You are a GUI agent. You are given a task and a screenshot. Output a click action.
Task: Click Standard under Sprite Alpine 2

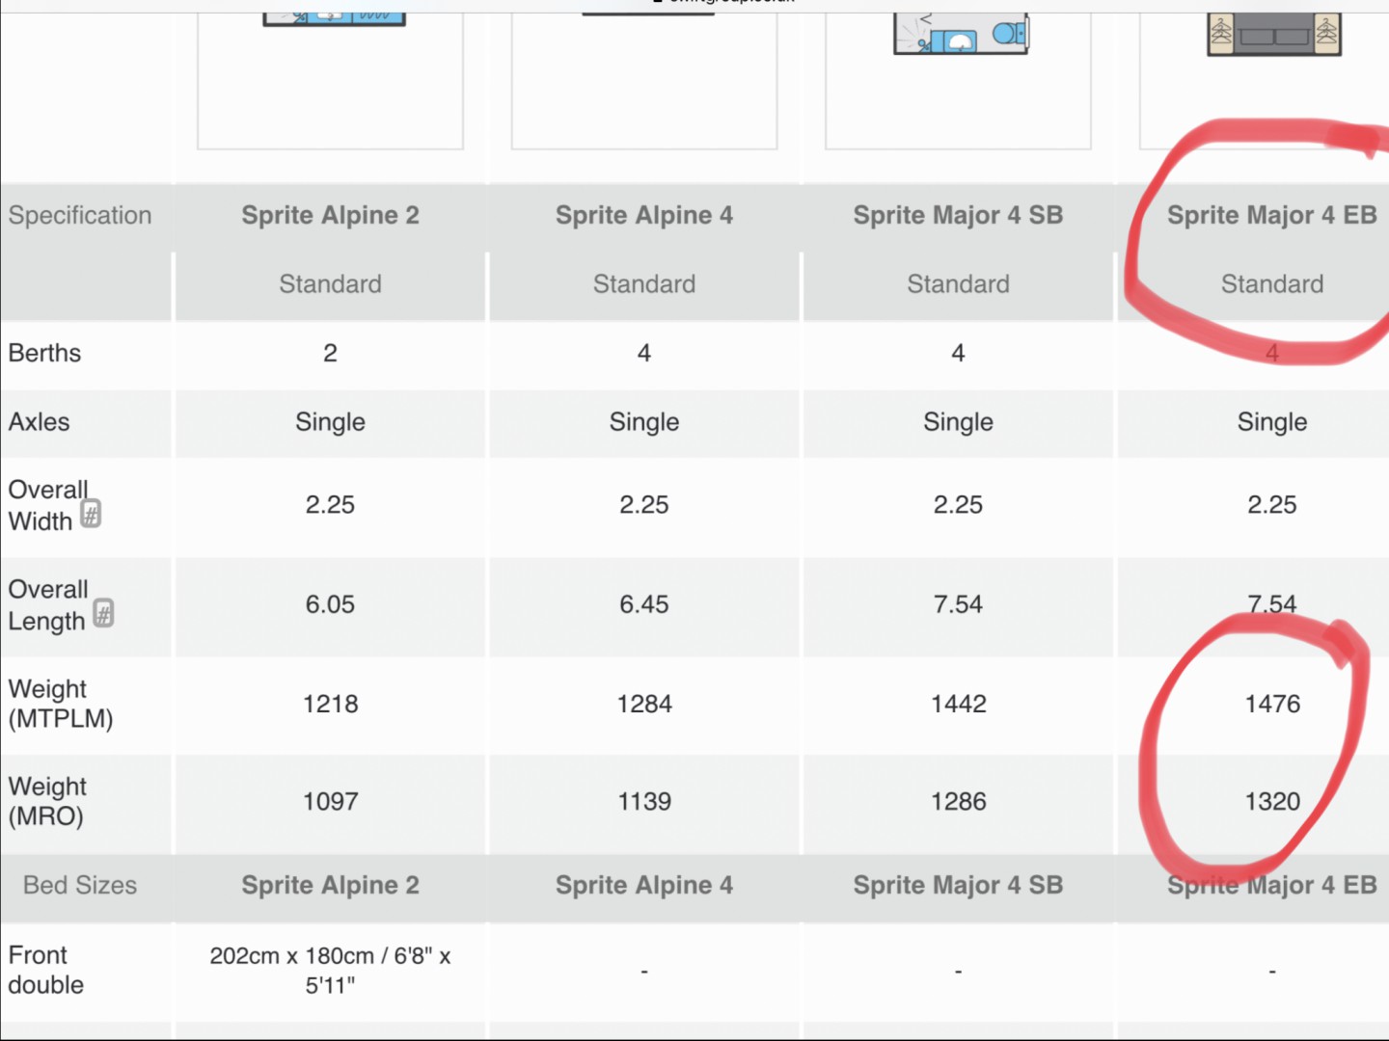[x=330, y=284]
